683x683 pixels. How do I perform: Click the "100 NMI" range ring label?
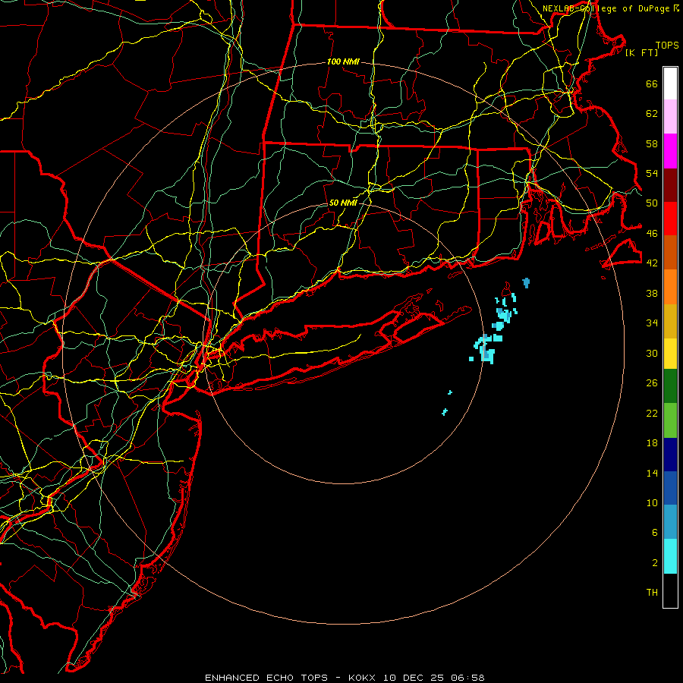(x=343, y=61)
